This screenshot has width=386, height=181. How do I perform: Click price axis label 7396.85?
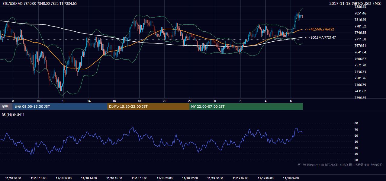[360, 98]
